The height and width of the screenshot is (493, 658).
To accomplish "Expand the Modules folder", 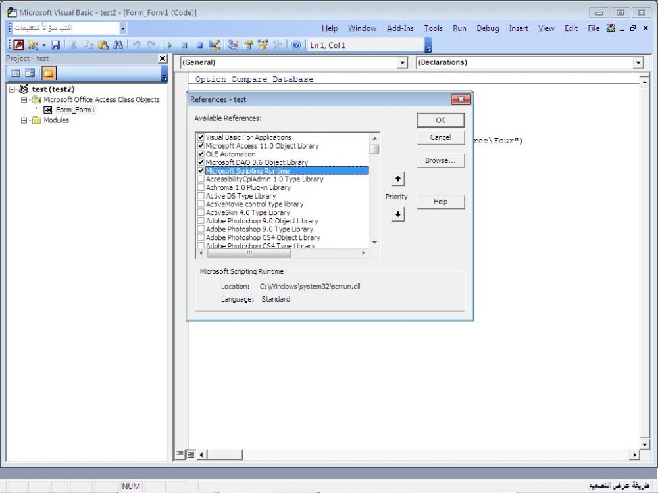I will tap(24, 120).
